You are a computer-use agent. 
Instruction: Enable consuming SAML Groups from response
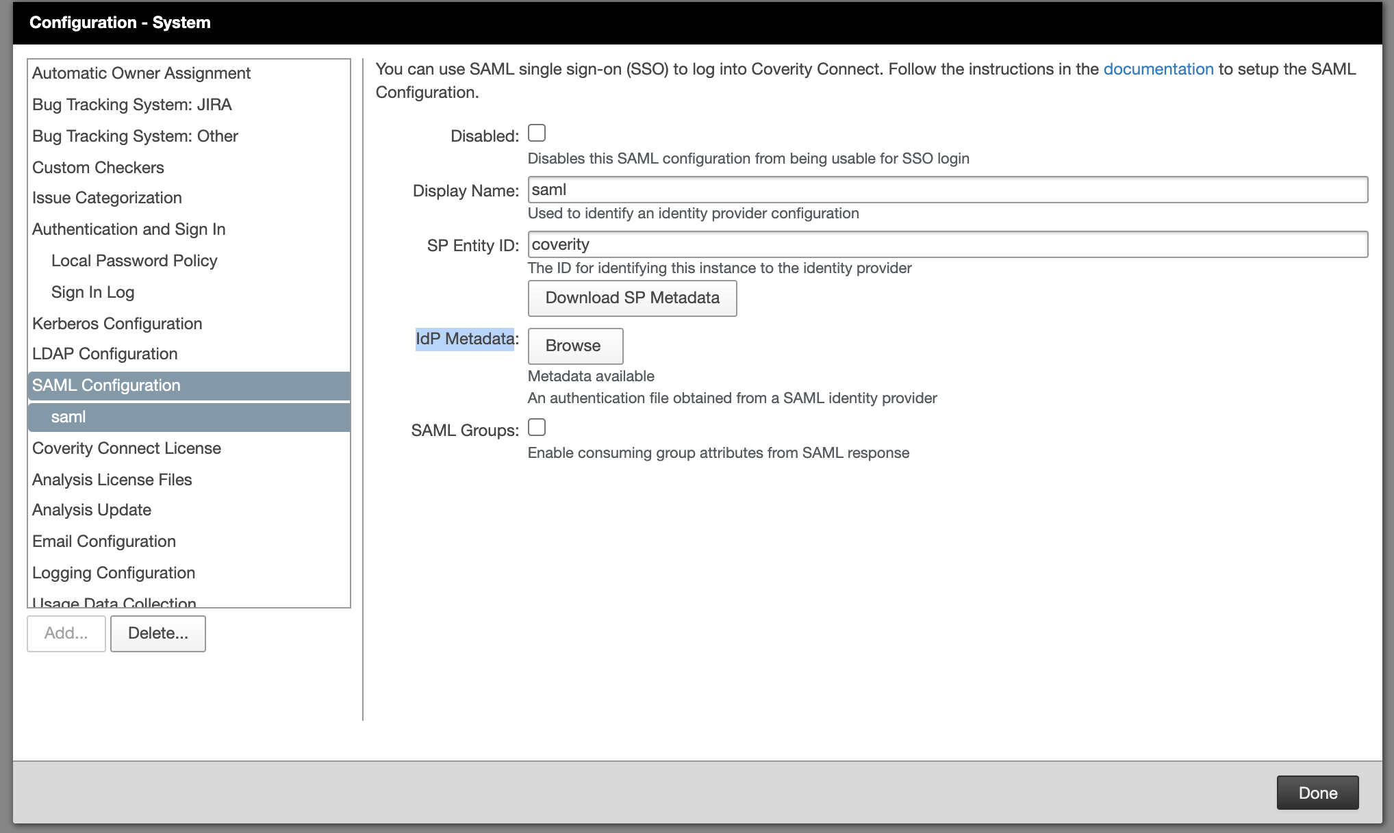pos(537,427)
